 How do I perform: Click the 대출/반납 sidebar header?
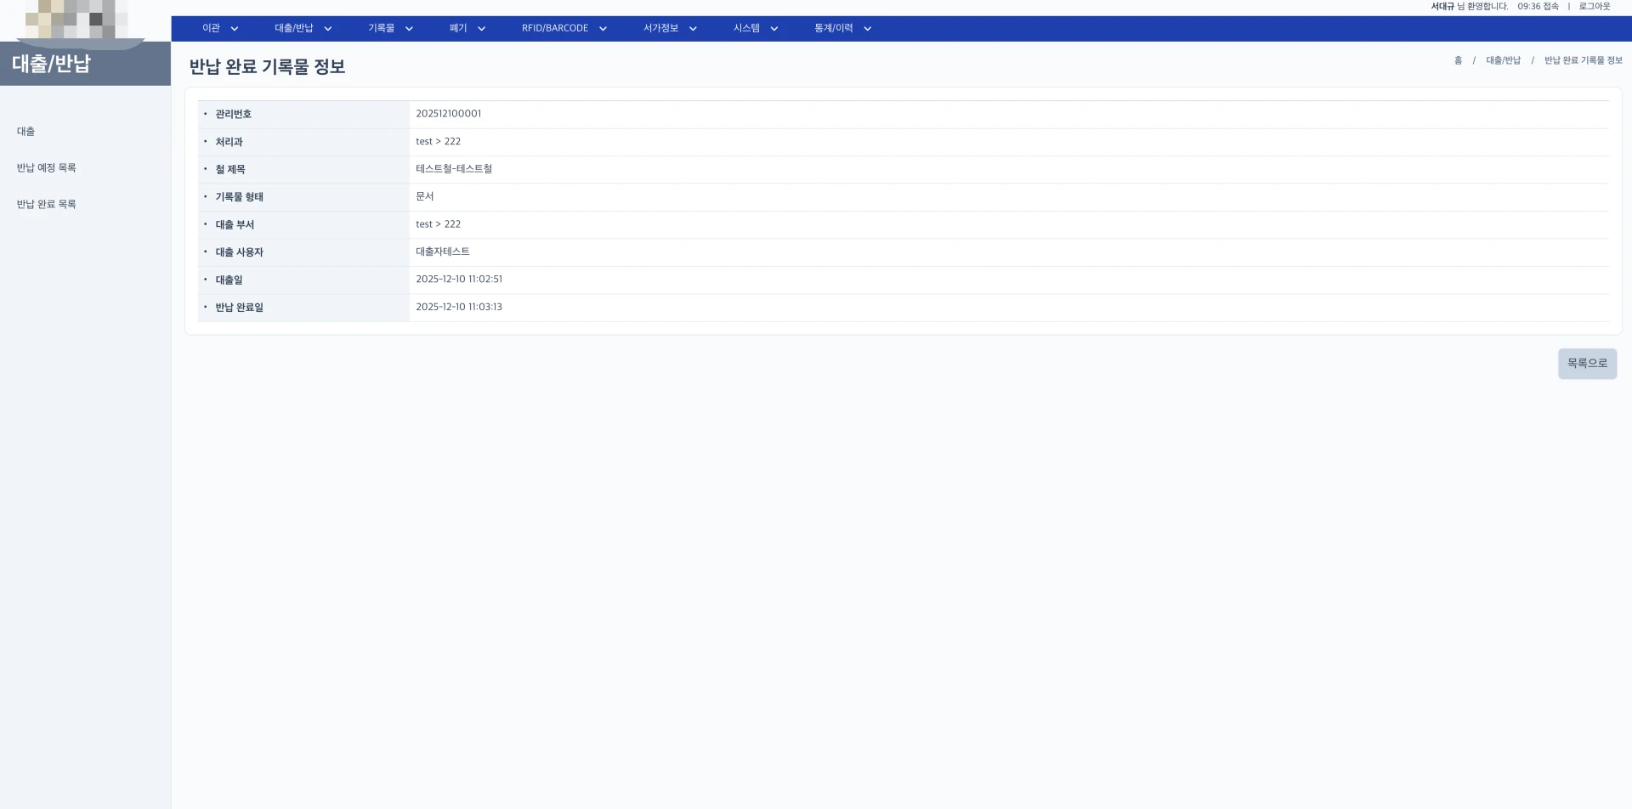click(x=52, y=65)
